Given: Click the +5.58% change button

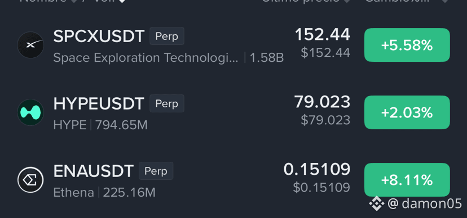Looking at the screenshot, I should tap(407, 45).
